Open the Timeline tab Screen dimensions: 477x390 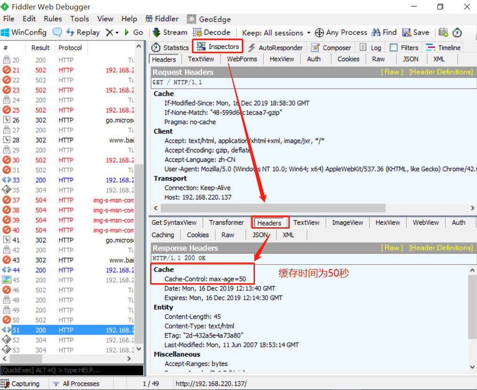pyautogui.click(x=443, y=48)
